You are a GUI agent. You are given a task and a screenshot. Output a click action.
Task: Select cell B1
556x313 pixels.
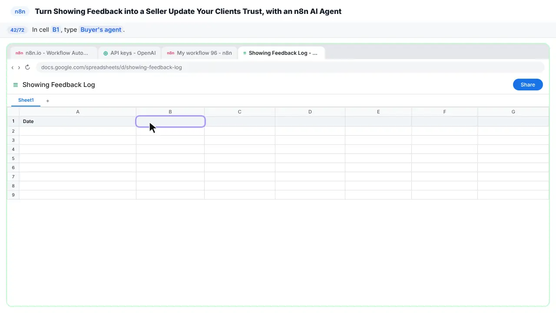(x=170, y=121)
